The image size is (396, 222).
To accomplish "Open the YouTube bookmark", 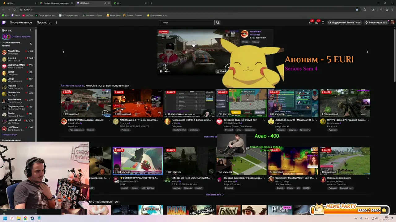I will pyautogui.click(x=28, y=15).
